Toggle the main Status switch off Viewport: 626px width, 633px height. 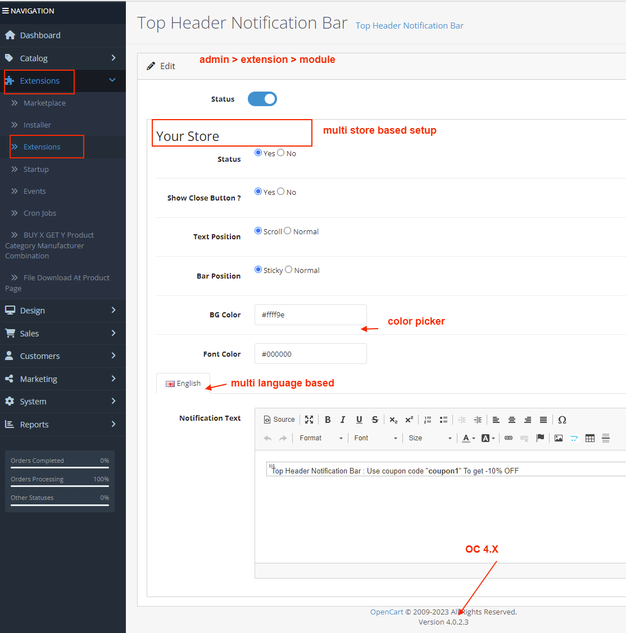pos(262,99)
